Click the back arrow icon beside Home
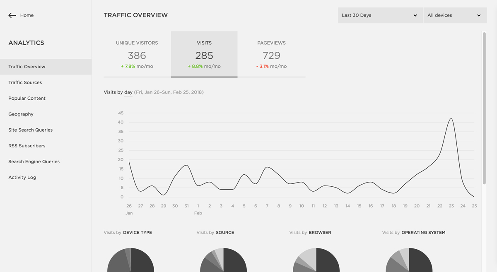The image size is (497, 272). pos(12,15)
